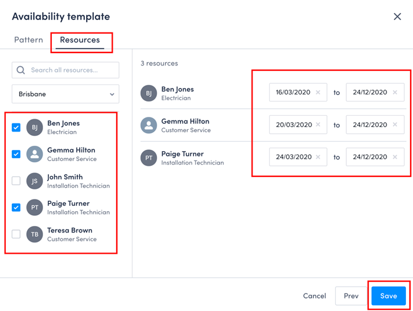Click Paige Turner PT avatar in resource list

34,207
